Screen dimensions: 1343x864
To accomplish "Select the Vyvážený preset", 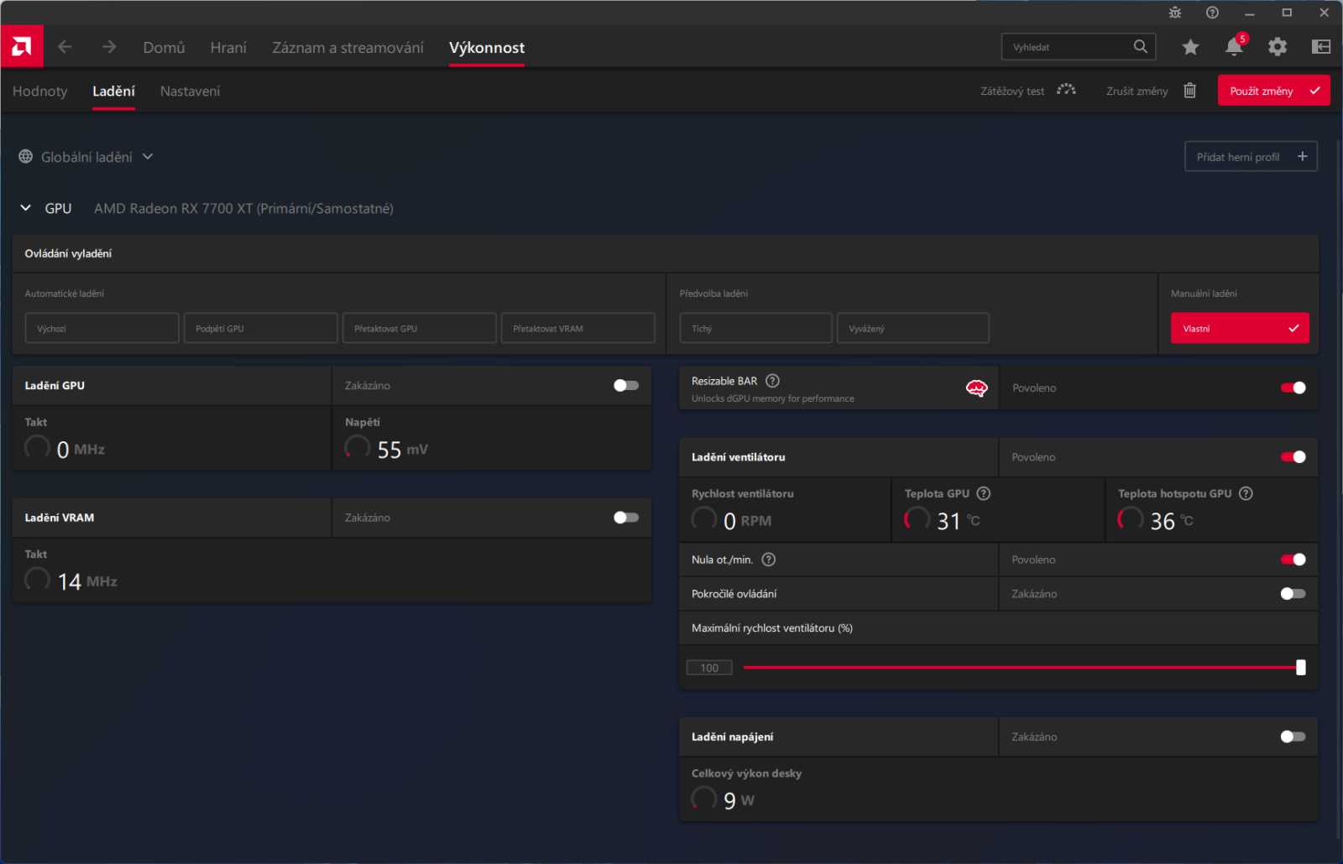I will click(913, 328).
